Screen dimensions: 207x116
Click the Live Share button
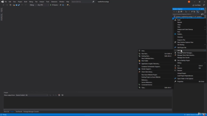coord(197,5)
